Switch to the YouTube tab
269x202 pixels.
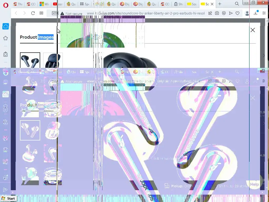pyautogui.click(x=58, y=4)
